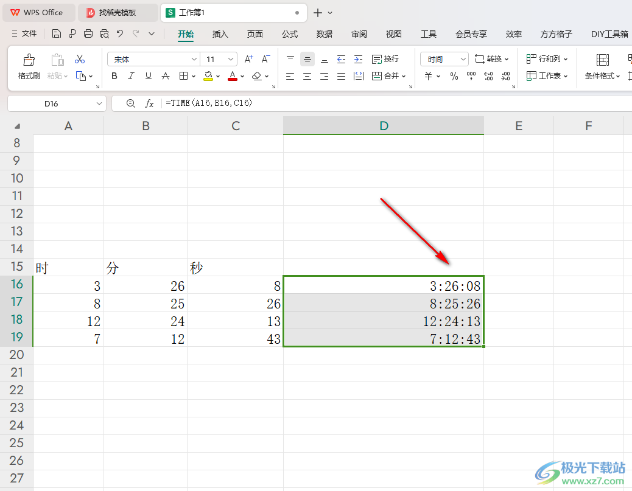Select the align left icon

pos(290,75)
